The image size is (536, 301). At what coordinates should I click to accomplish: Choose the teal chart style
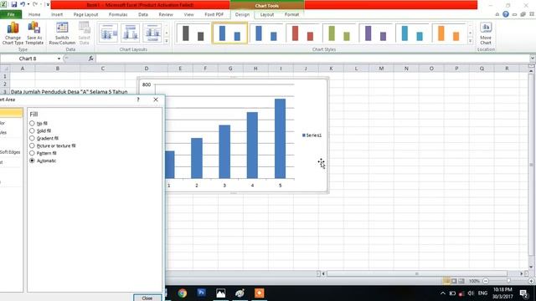(412, 33)
